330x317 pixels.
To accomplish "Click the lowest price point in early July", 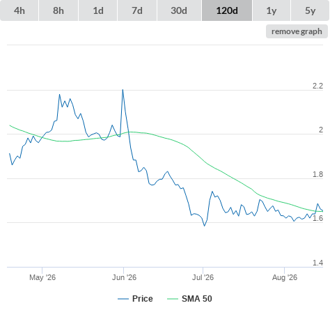I will click(x=205, y=226).
